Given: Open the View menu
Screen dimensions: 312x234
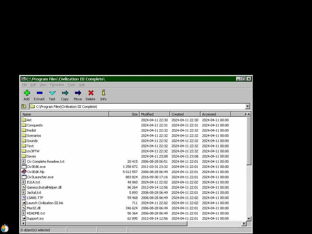Looking at the screenshot, I should pos(43,85).
